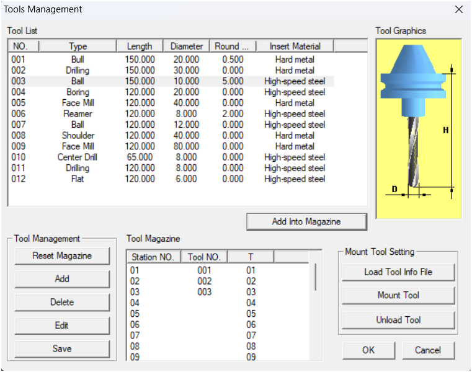Select tool 003 Ball row
The height and width of the screenshot is (372, 472).
(x=172, y=81)
